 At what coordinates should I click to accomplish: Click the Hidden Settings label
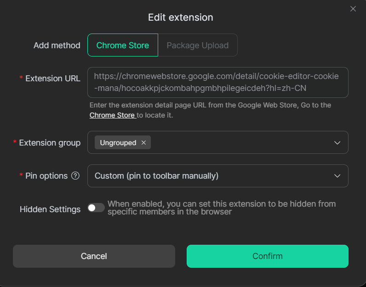coord(50,209)
